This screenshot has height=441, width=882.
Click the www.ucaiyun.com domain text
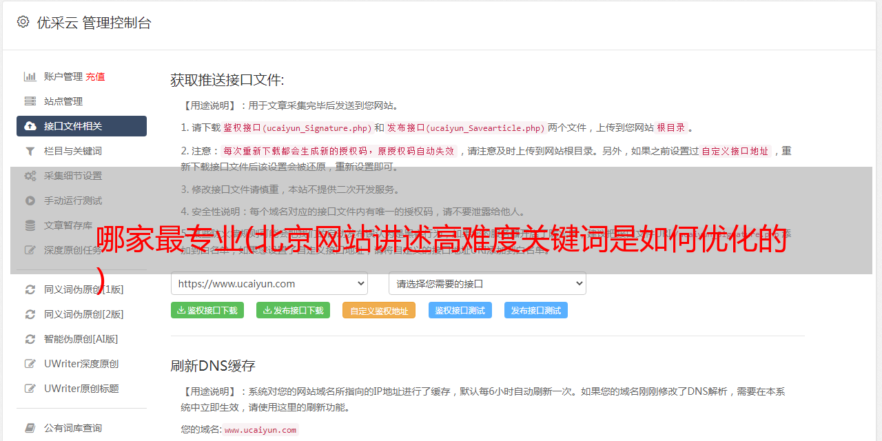pos(260,429)
